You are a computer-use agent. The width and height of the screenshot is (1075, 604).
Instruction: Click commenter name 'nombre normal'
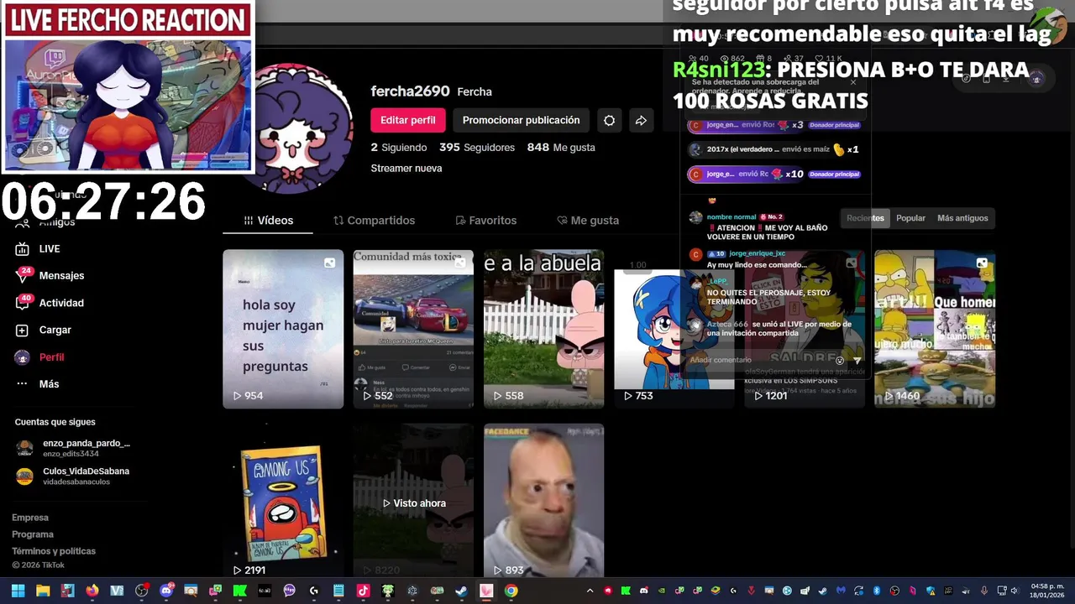tap(732, 216)
